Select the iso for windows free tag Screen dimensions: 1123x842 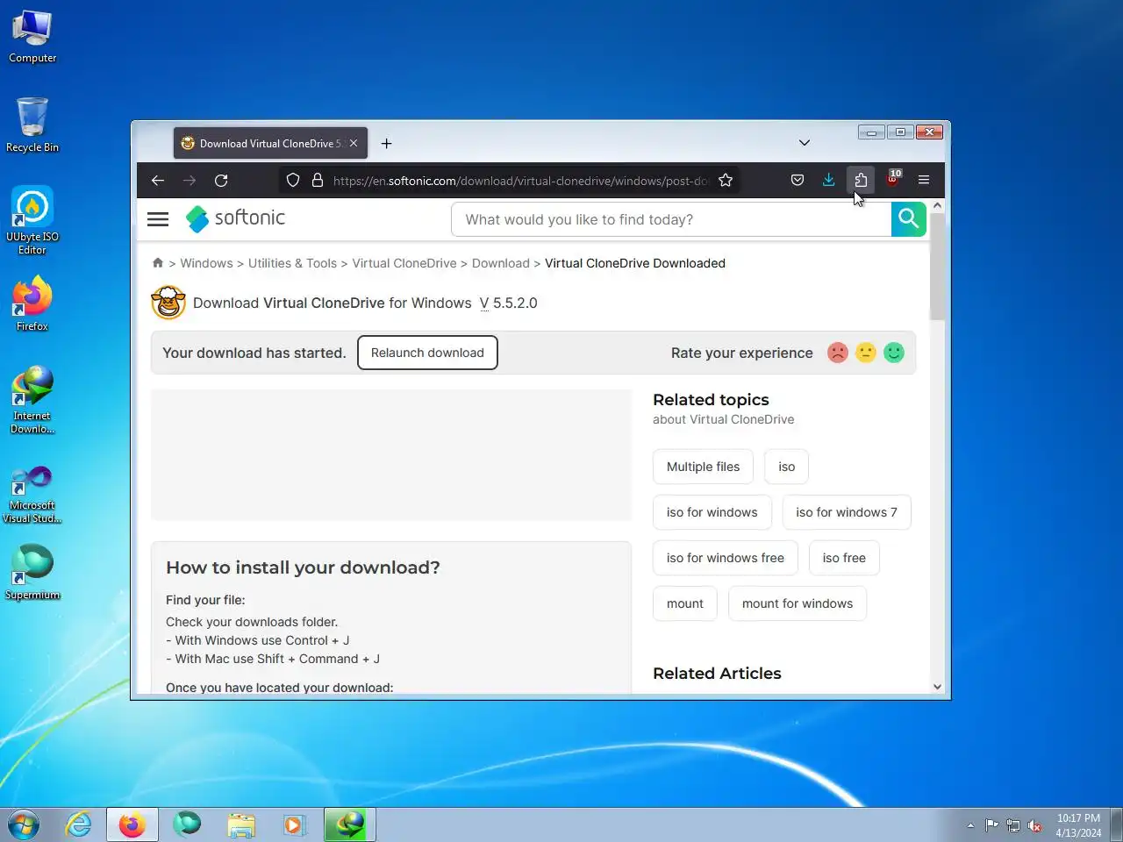[x=726, y=558]
